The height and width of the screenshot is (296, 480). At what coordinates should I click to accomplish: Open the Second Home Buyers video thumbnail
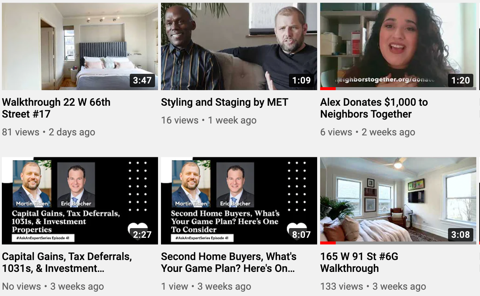(239, 201)
